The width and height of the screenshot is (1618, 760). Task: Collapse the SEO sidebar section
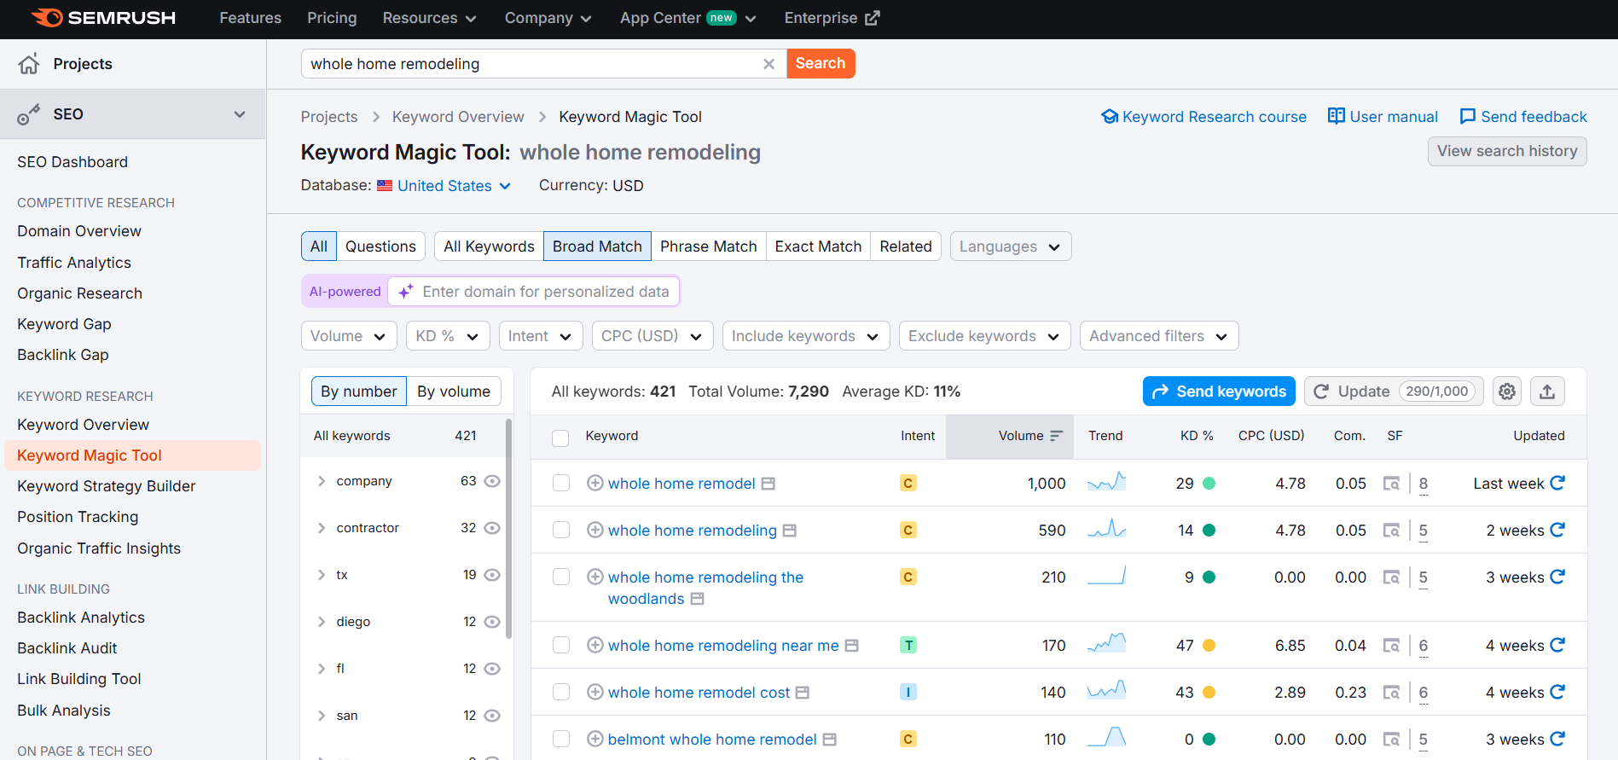coord(240,114)
